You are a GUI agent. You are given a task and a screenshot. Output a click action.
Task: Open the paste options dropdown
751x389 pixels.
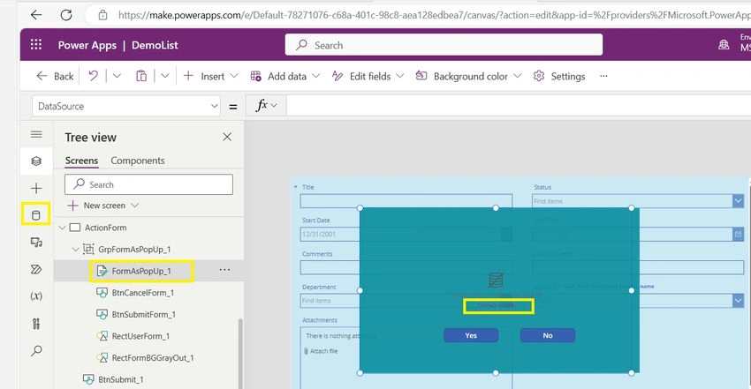(x=164, y=76)
